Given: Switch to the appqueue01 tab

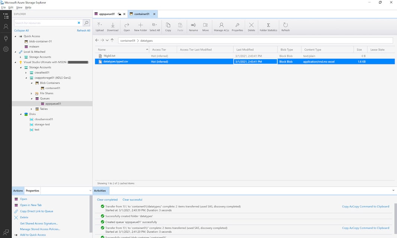Looking at the screenshot, I should [x=107, y=14].
